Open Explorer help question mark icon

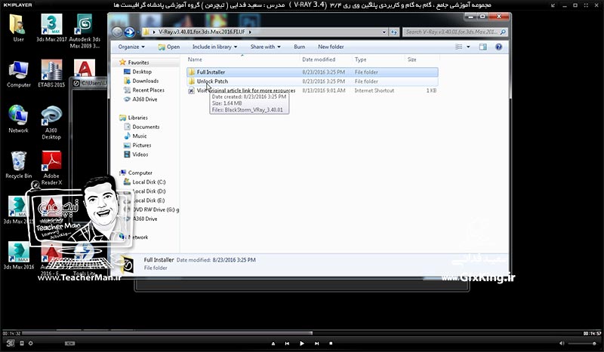click(498, 47)
